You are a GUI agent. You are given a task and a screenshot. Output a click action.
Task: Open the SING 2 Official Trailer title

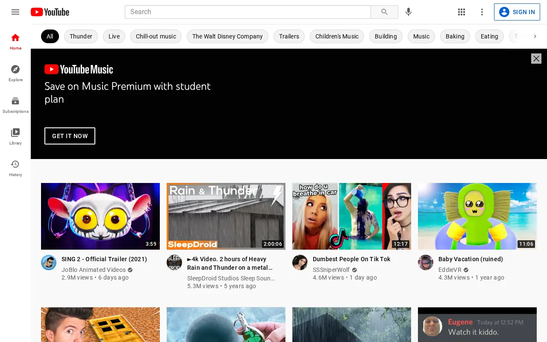[x=104, y=259]
